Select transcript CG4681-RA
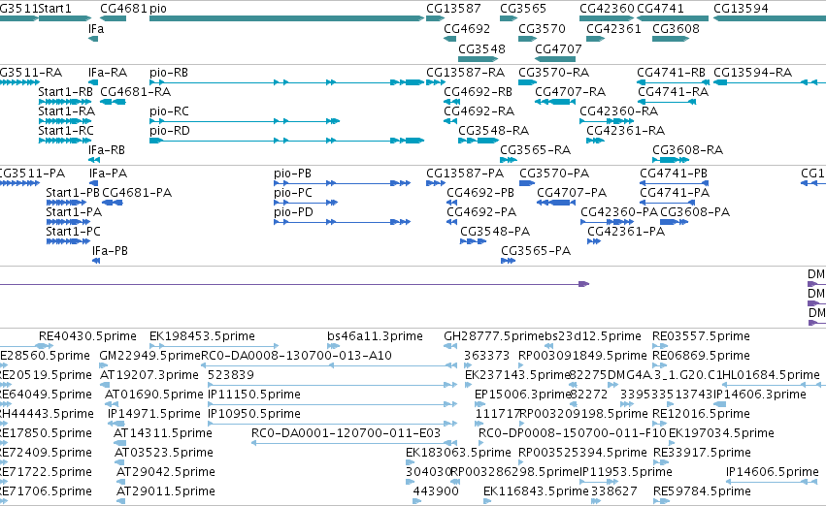This screenshot has height=506, width=826. 114,102
